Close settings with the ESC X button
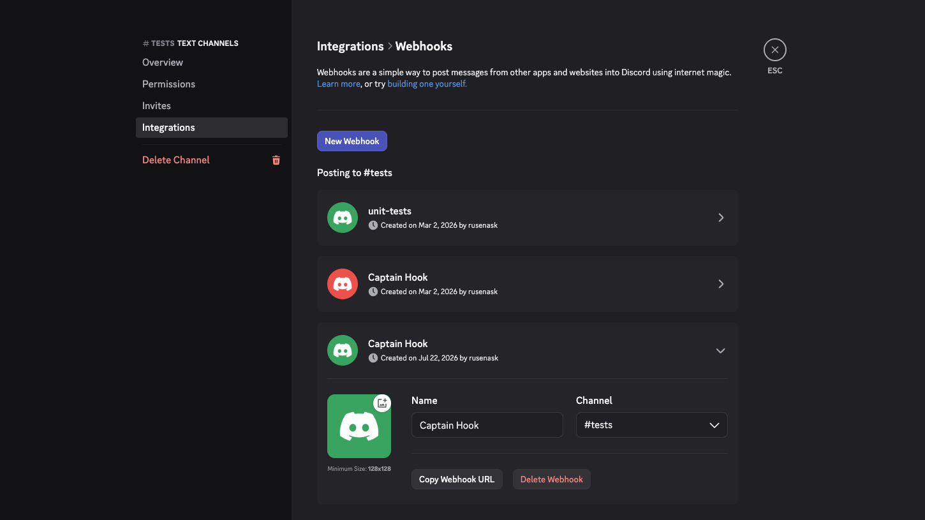This screenshot has height=520, width=925. click(775, 50)
